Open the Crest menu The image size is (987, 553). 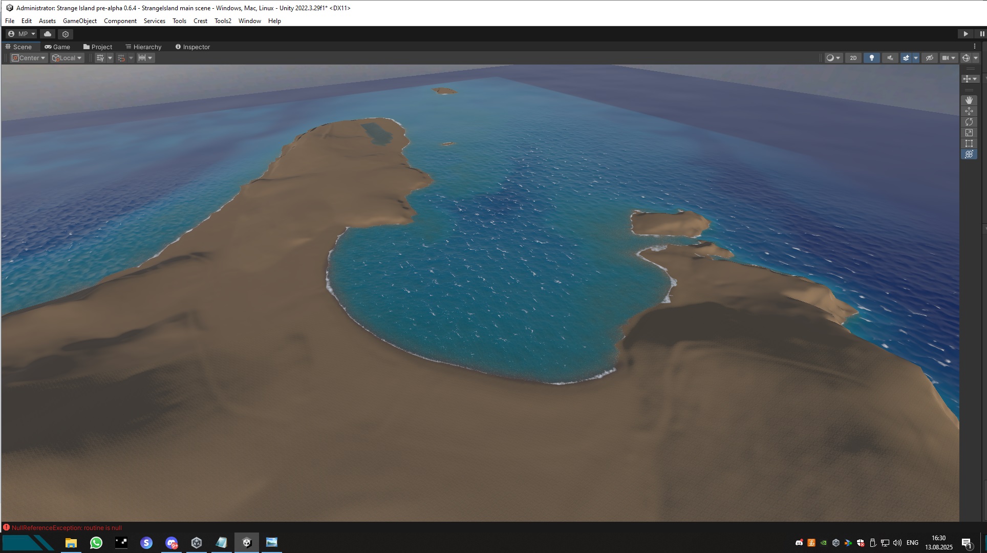pyautogui.click(x=200, y=21)
